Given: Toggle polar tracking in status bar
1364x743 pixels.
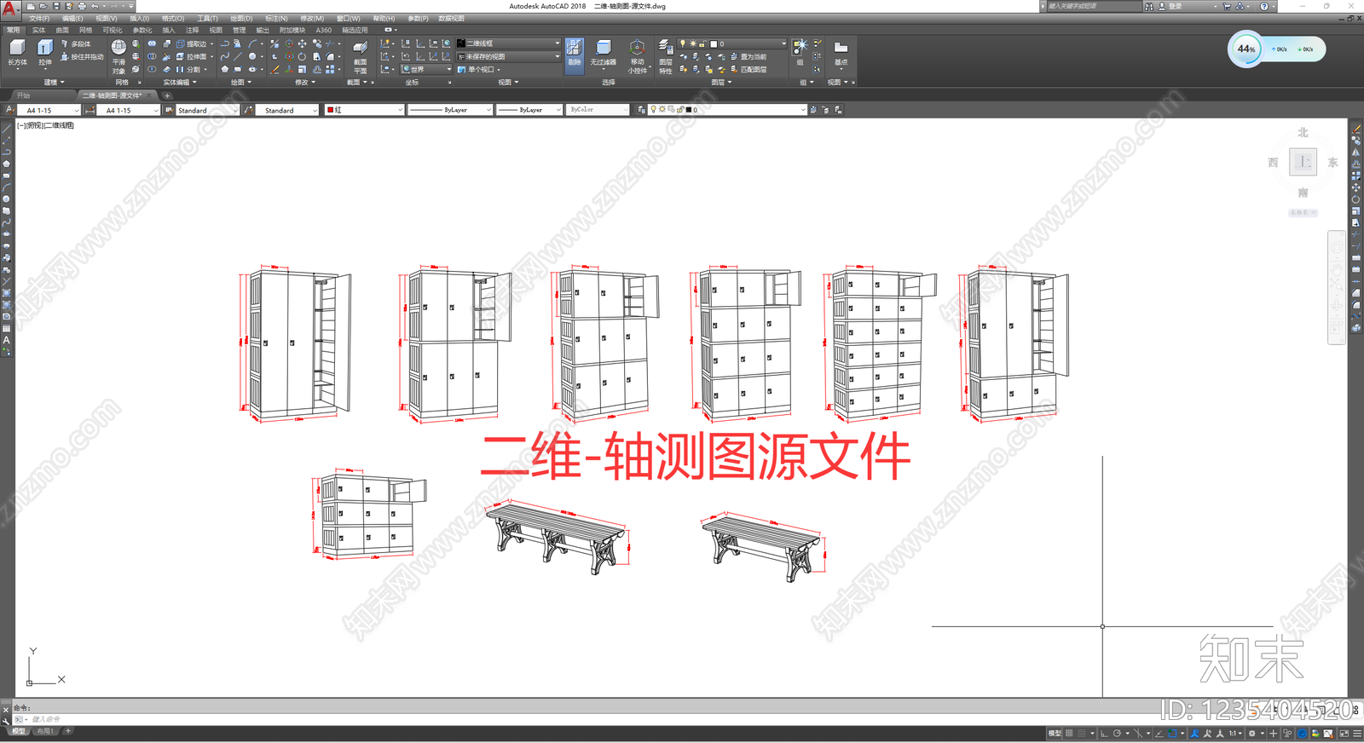Looking at the screenshot, I should (1117, 733).
